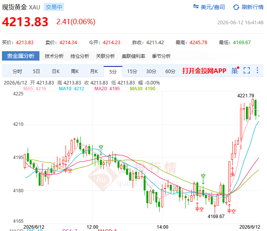Select the 15分 interval tab
This screenshot has width=267, height=231.
point(132,71)
